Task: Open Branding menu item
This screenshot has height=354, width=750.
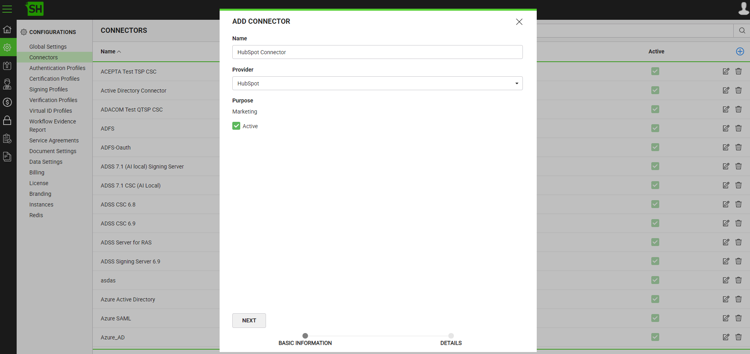Action: [40, 194]
